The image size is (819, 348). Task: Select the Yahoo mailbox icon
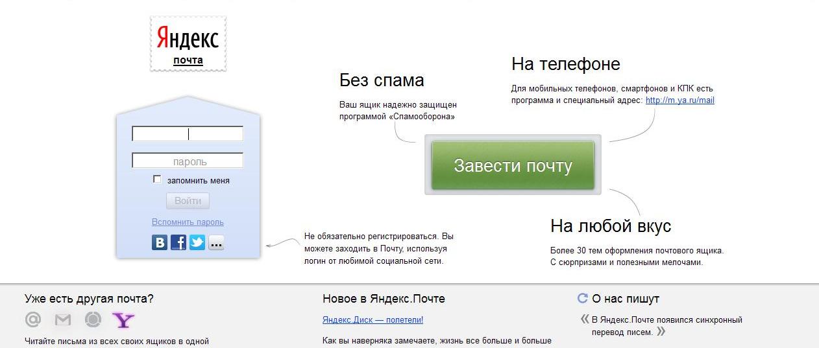pyautogui.click(x=123, y=319)
